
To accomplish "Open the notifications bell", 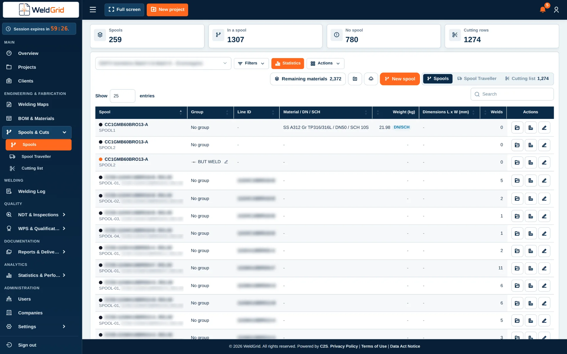I will (542, 10).
